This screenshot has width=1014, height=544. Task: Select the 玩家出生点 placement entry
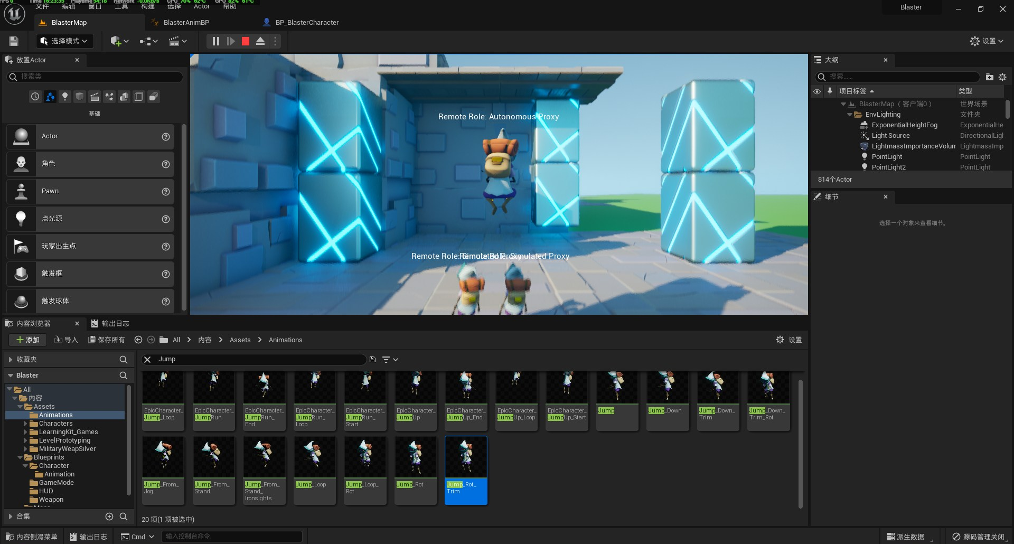click(x=90, y=246)
